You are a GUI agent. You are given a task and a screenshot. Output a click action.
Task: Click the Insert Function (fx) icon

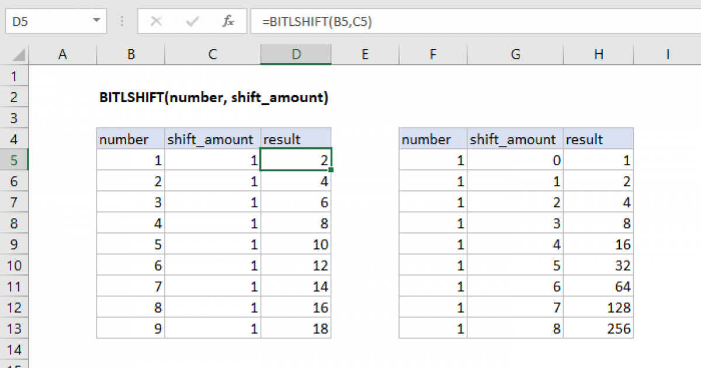(228, 21)
